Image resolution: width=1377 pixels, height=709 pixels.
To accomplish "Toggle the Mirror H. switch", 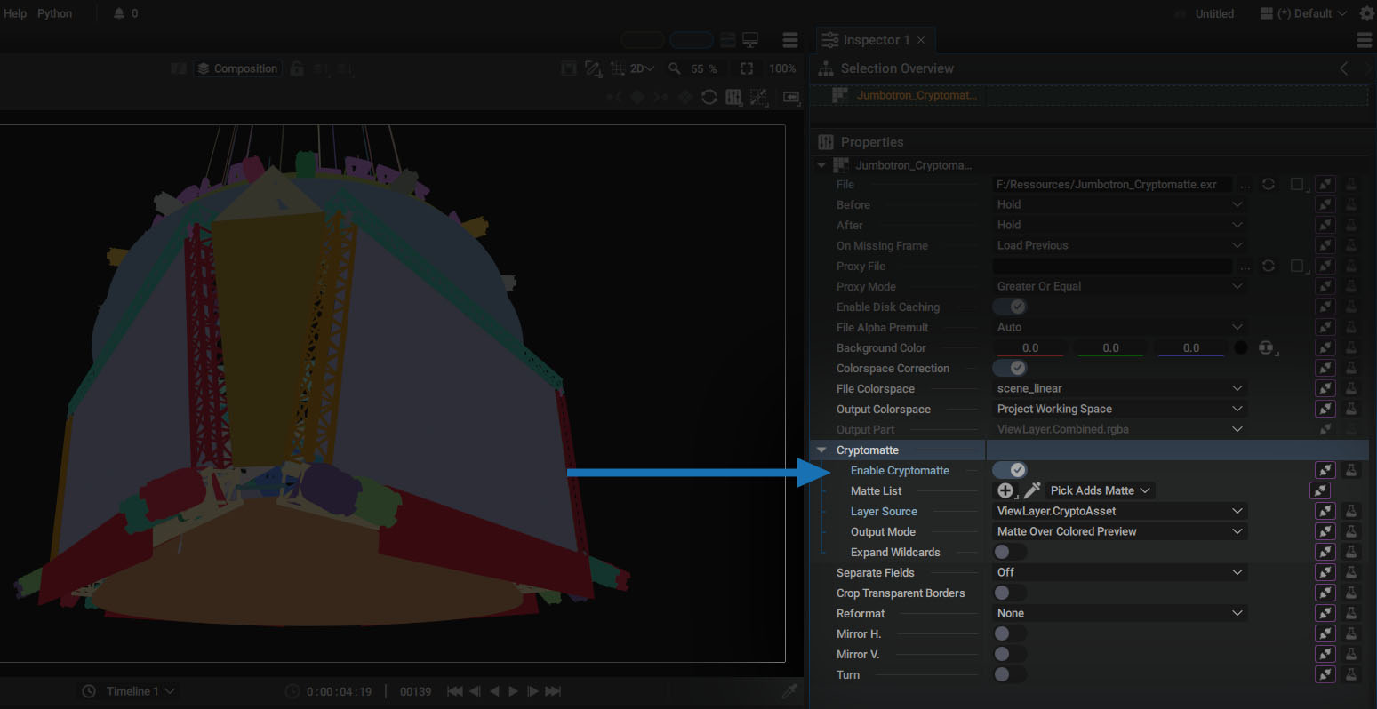I will 1010,633.
